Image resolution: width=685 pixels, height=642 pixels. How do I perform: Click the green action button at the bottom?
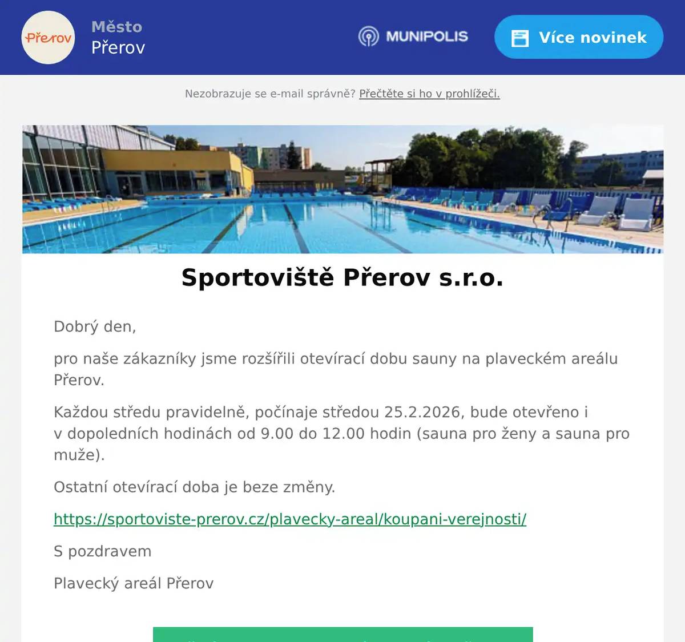(x=342, y=635)
